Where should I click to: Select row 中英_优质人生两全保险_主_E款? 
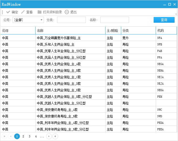[x=89, y=90]
